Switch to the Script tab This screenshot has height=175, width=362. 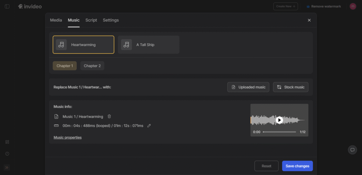(91, 20)
